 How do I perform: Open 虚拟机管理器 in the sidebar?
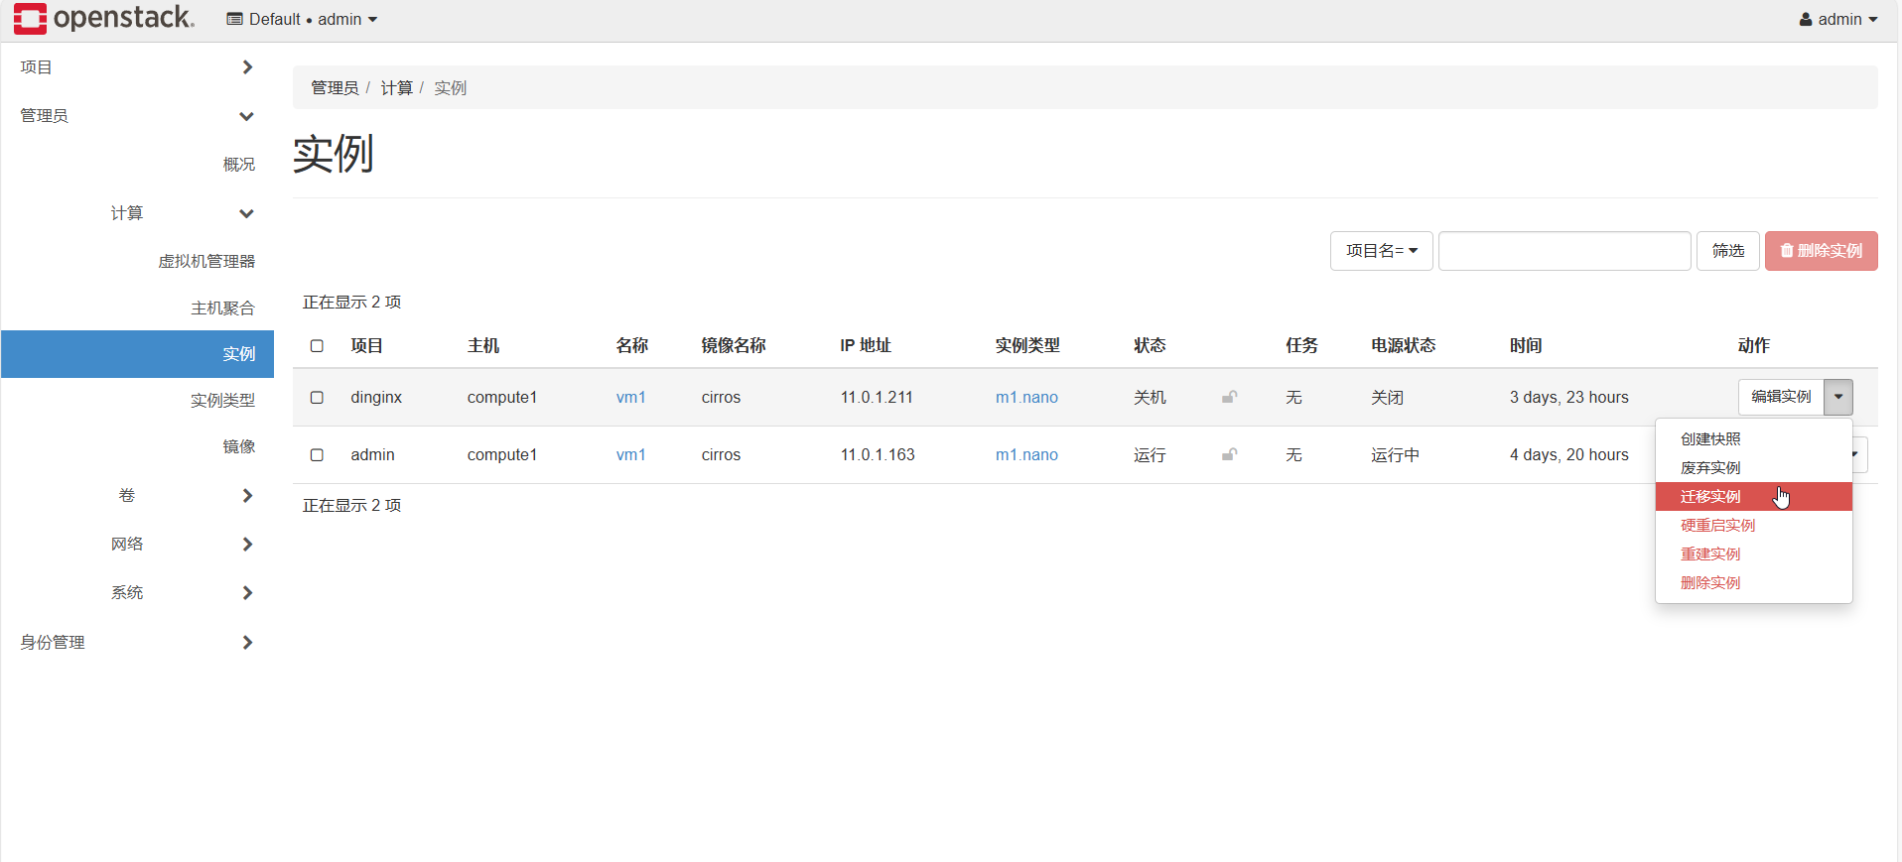click(206, 261)
